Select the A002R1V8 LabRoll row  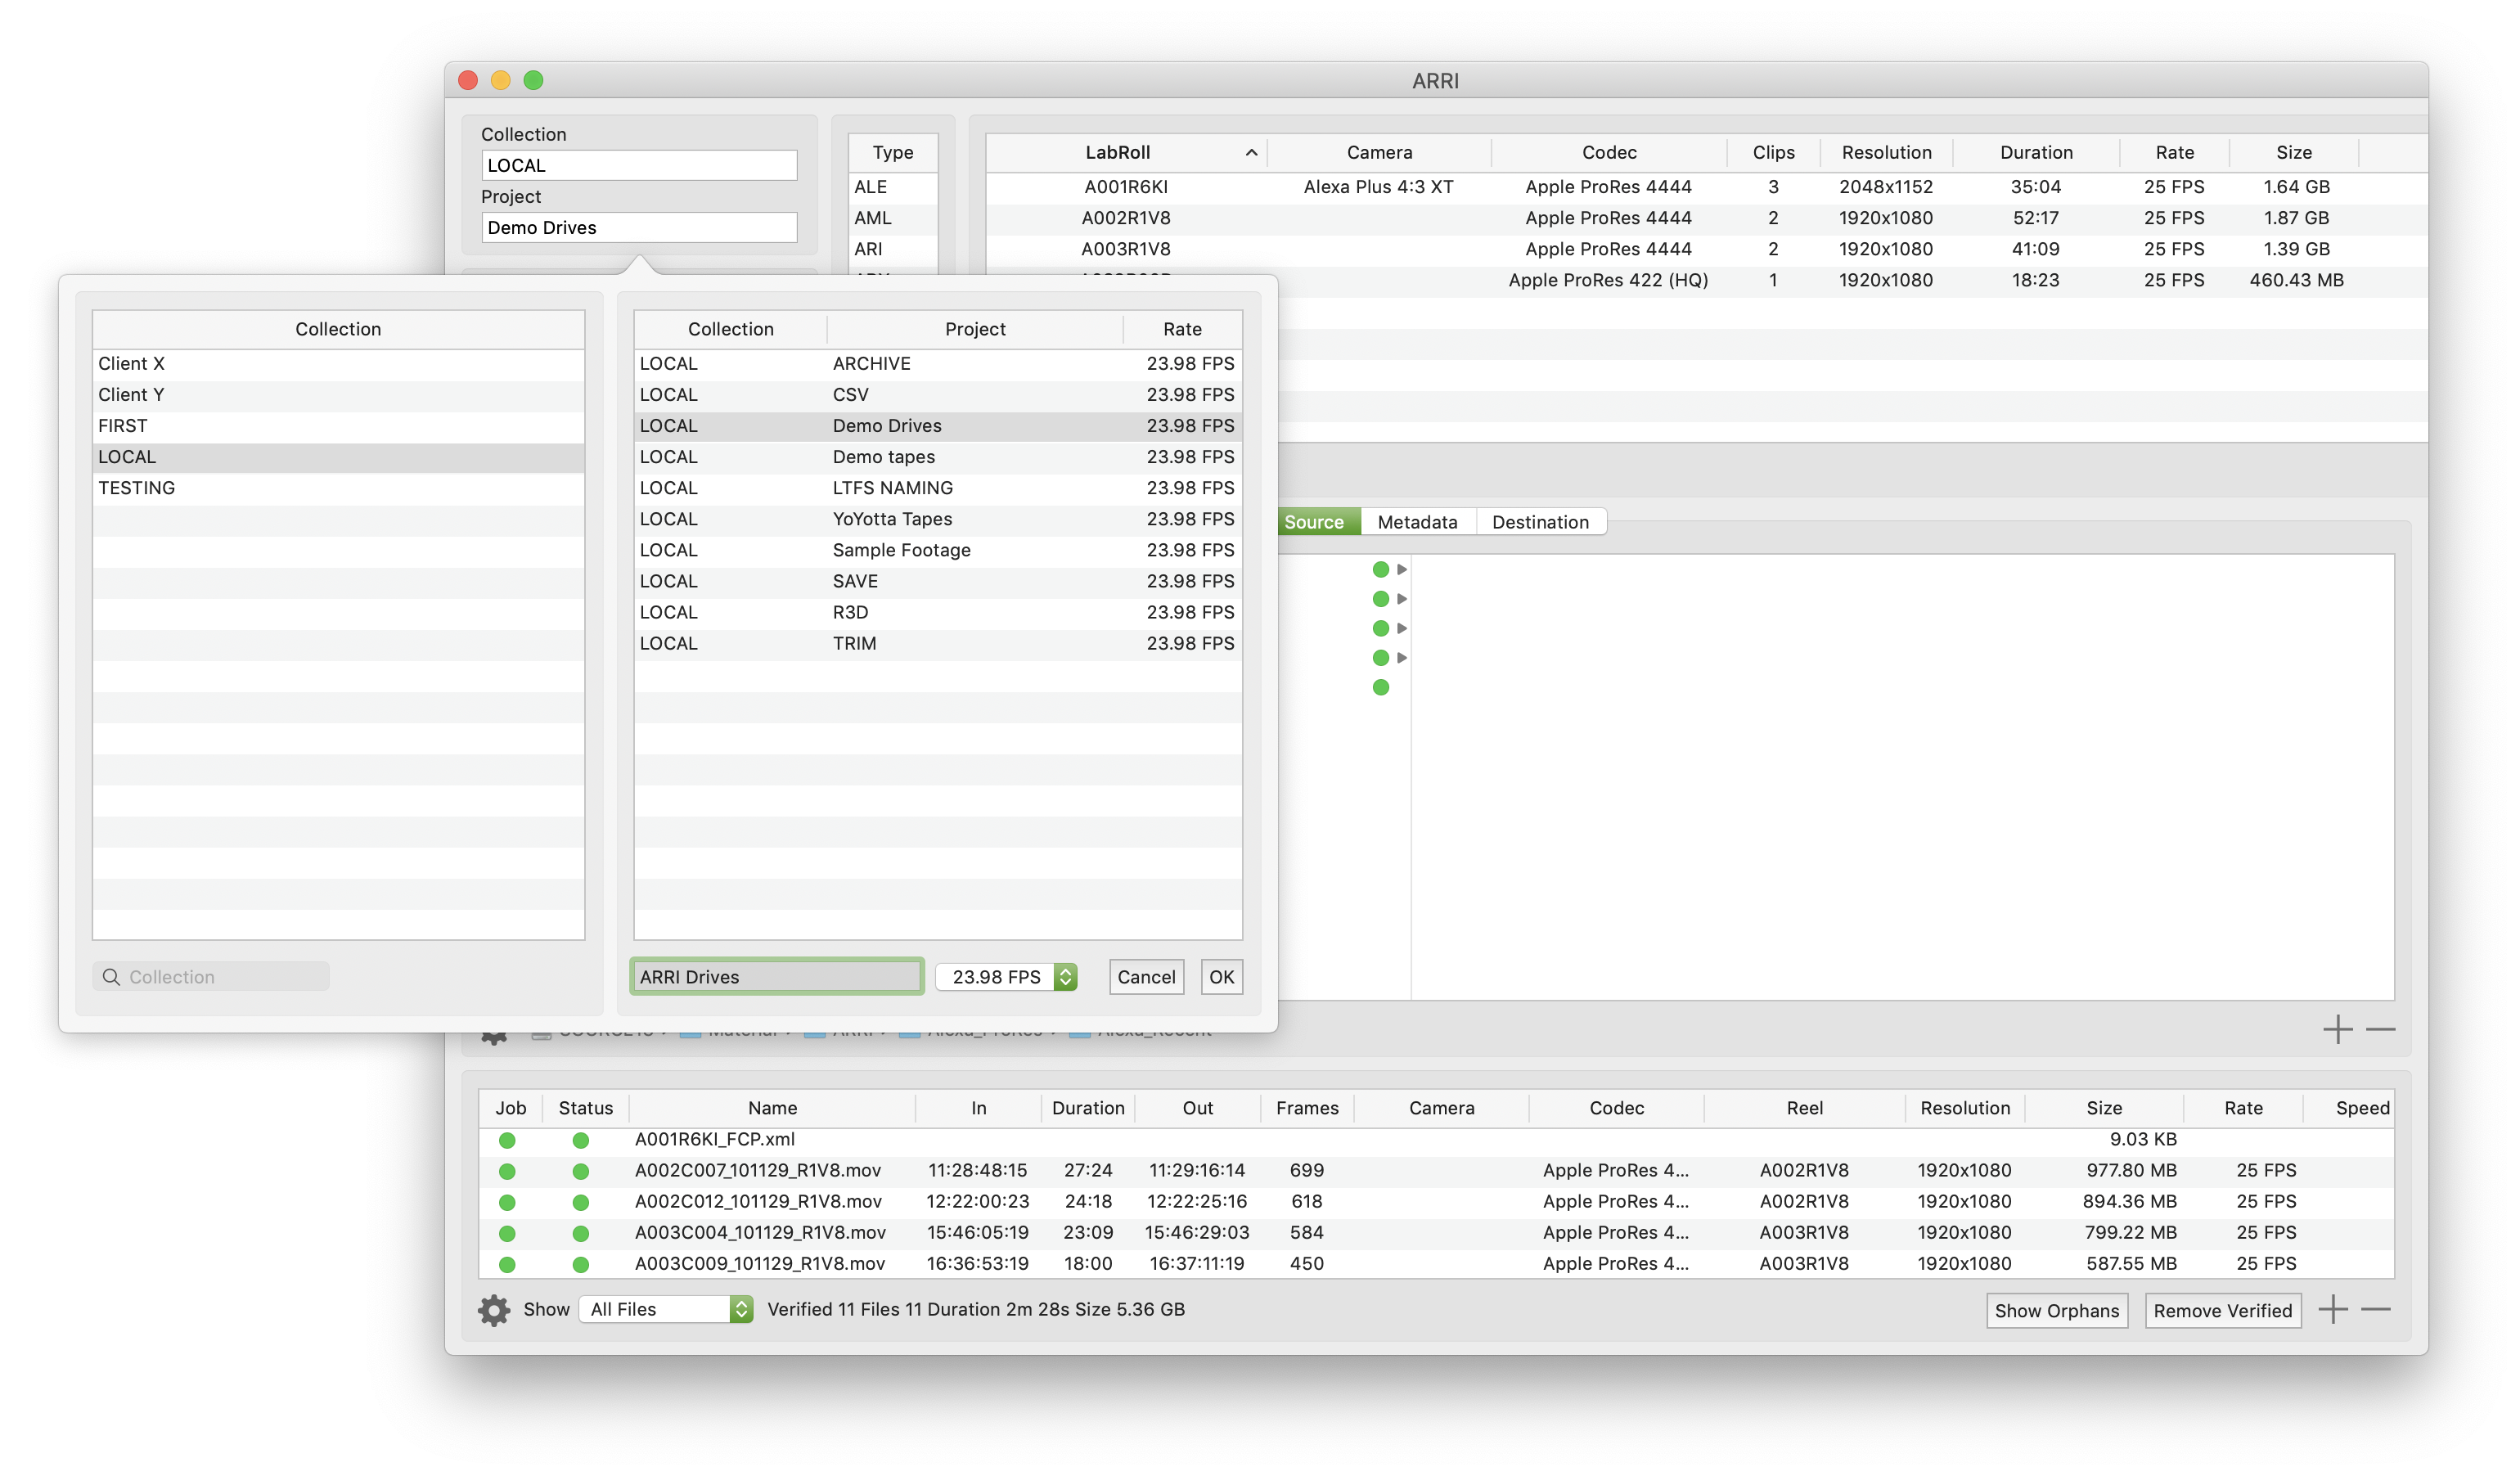point(1706,218)
